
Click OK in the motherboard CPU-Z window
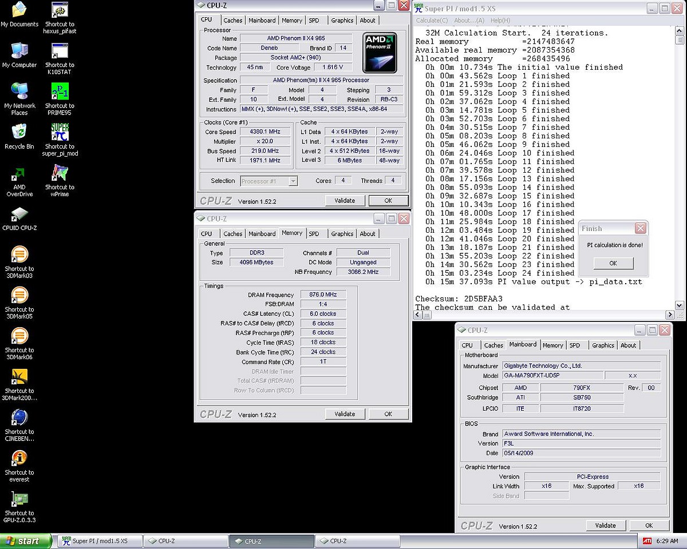pyautogui.click(x=649, y=526)
